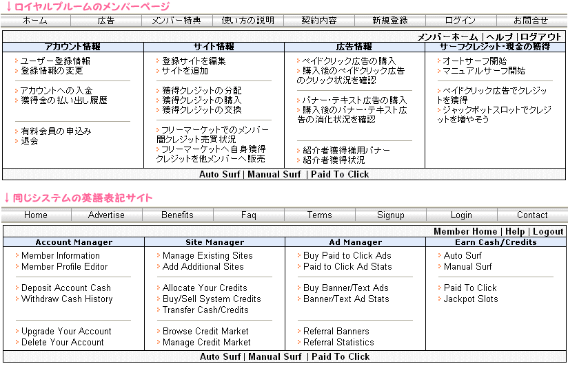Go to the Contact tab

[532, 215]
